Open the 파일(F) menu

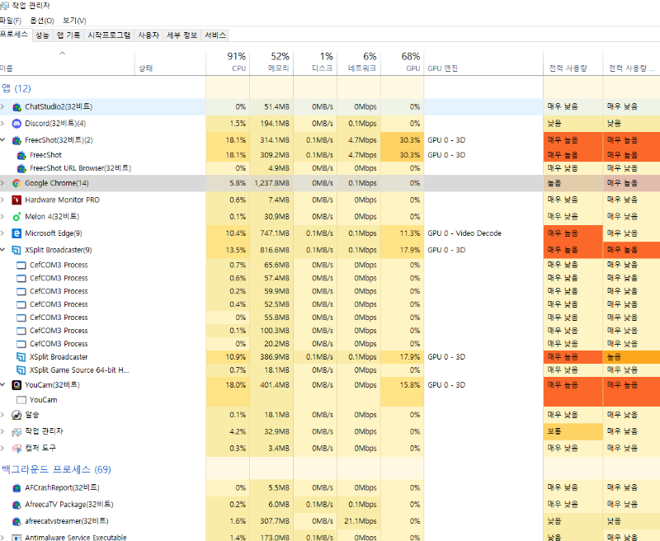click(x=10, y=21)
